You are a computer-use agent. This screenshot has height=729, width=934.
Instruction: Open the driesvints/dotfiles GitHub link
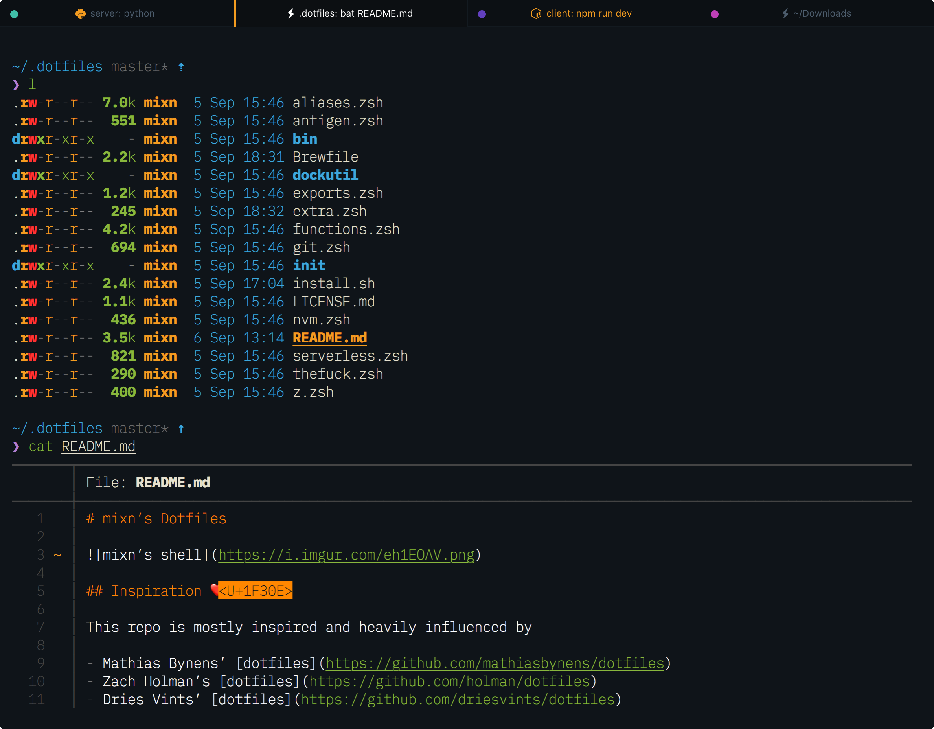tap(458, 700)
